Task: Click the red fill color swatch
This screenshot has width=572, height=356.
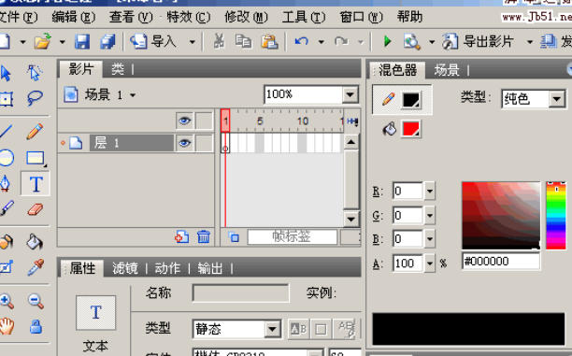Action: pos(411,129)
